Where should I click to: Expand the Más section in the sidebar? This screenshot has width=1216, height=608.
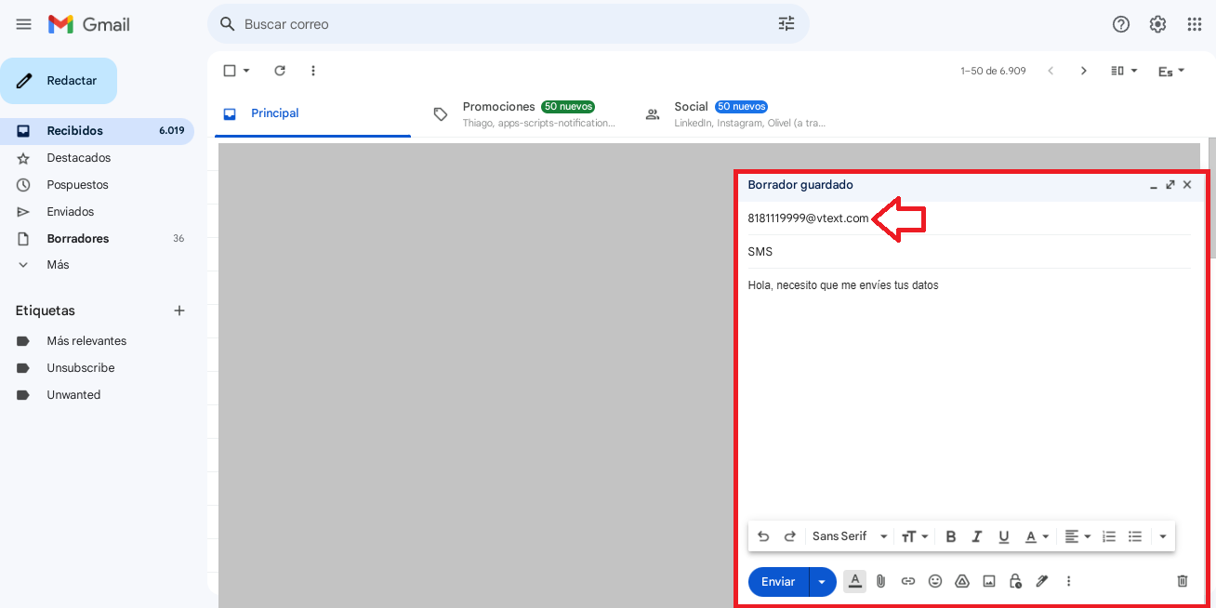[x=58, y=265]
